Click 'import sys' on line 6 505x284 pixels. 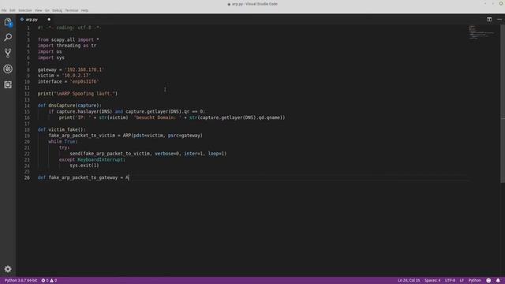coord(50,58)
